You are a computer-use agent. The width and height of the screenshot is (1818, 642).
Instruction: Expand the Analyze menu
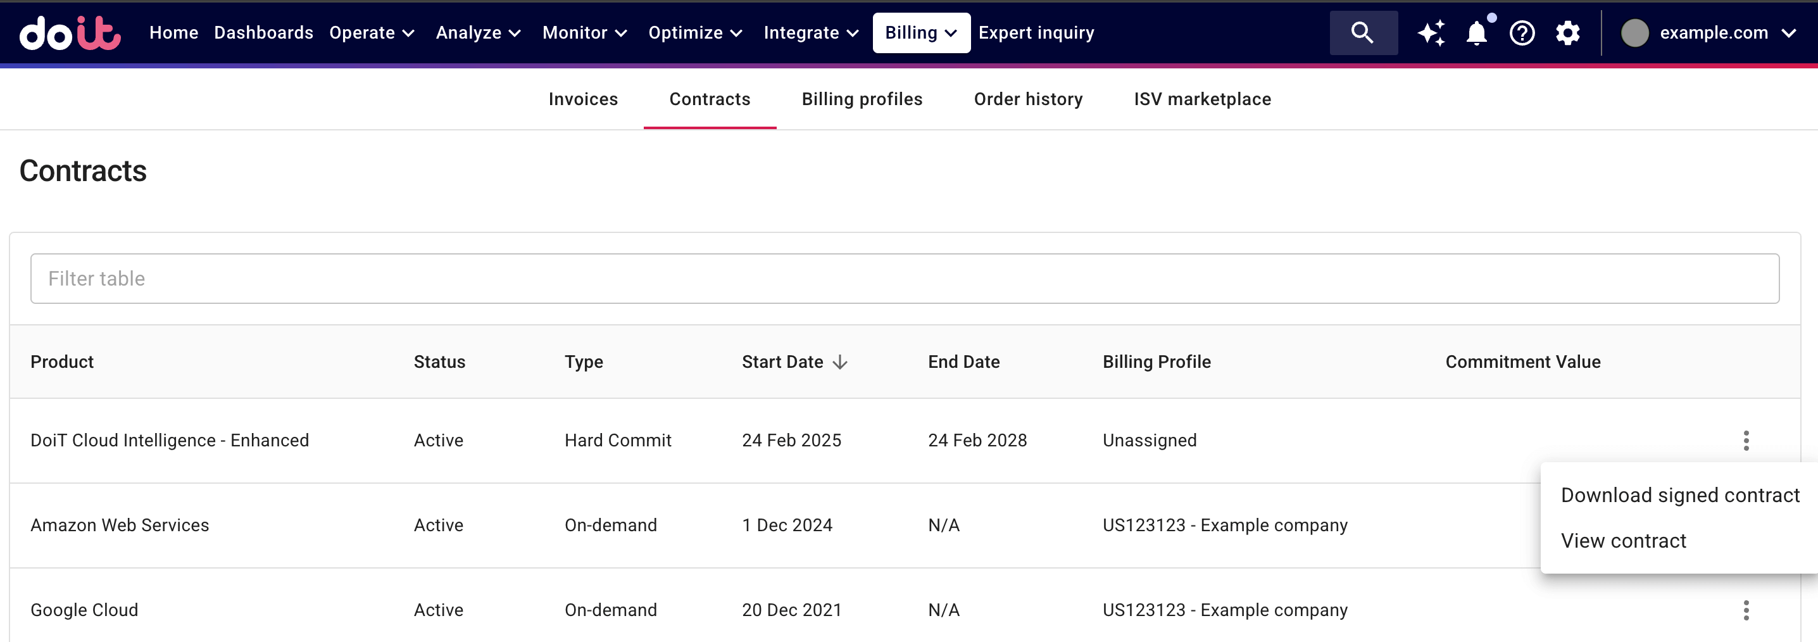(479, 32)
